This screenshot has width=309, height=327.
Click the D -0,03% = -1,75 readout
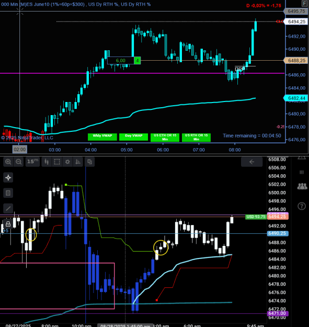tap(264, 6)
